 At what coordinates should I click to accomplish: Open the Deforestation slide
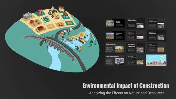click(135, 23)
